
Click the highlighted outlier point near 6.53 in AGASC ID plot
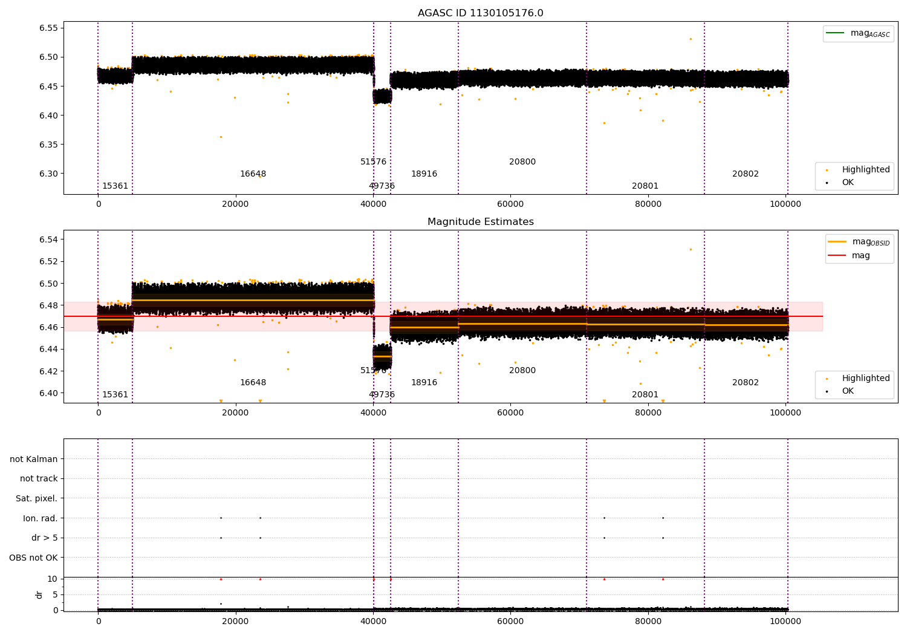pyautogui.click(x=691, y=39)
